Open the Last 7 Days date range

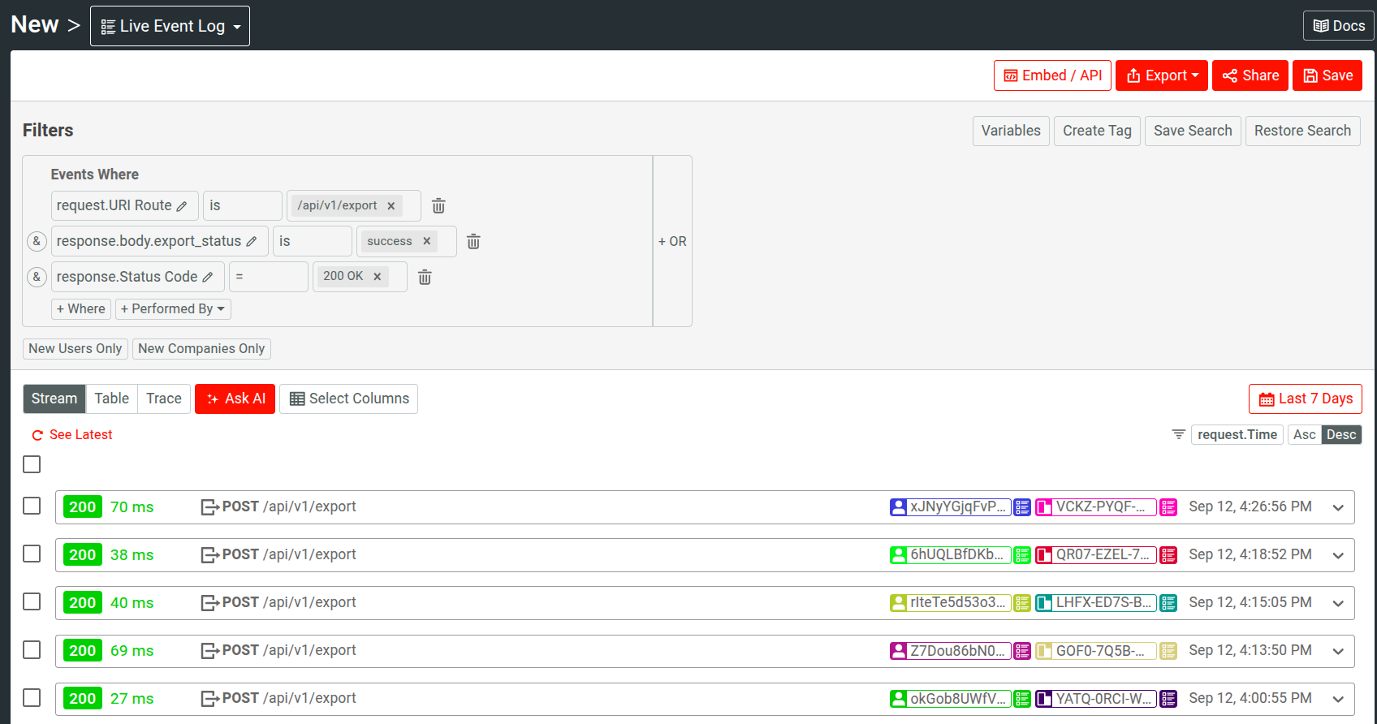pos(1305,399)
